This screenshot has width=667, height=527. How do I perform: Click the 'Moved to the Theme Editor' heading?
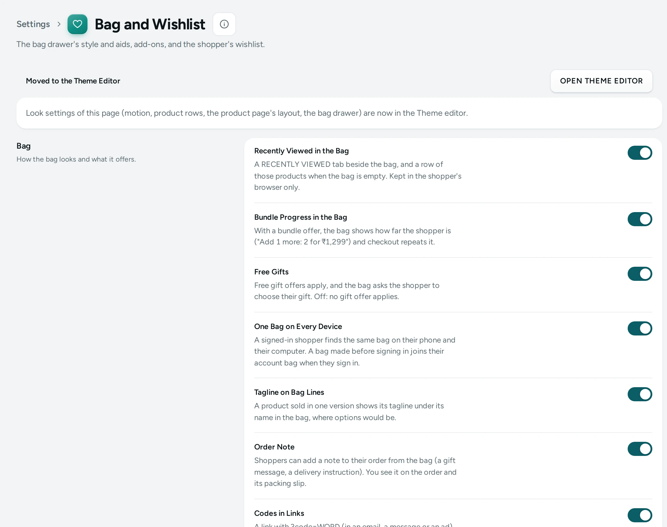73,81
